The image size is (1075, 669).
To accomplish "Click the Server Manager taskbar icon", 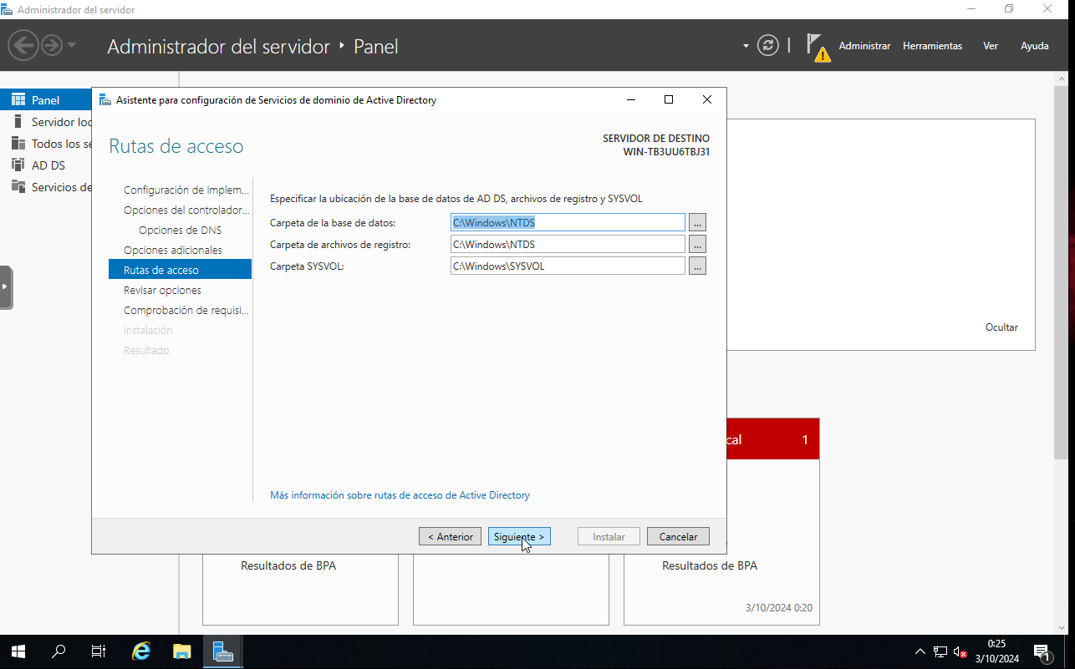I will coord(222,651).
